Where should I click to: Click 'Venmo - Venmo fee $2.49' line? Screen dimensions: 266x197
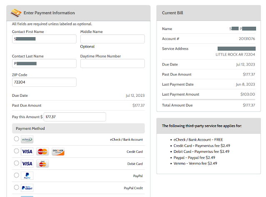[x=195, y=163]
